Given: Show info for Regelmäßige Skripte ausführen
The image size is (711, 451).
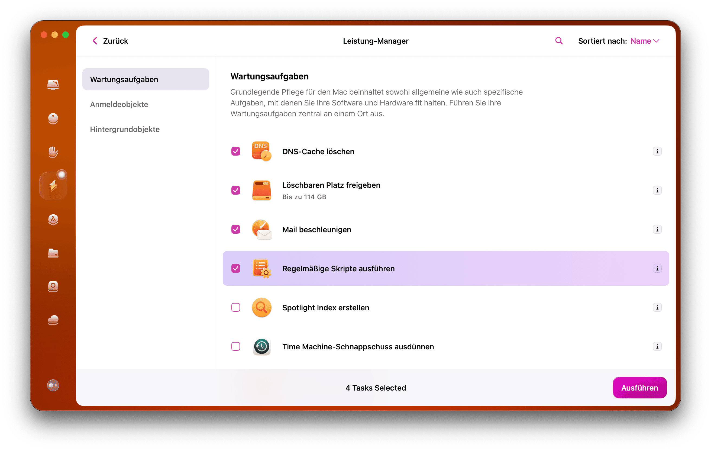Looking at the screenshot, I should coord(657,269).
